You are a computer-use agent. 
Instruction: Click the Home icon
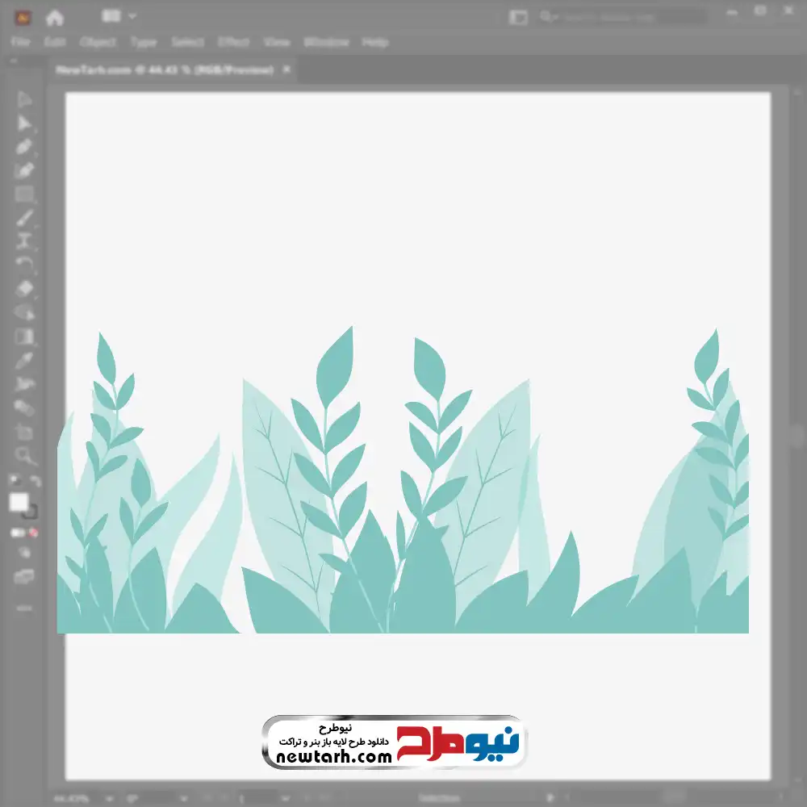[54, 17]
